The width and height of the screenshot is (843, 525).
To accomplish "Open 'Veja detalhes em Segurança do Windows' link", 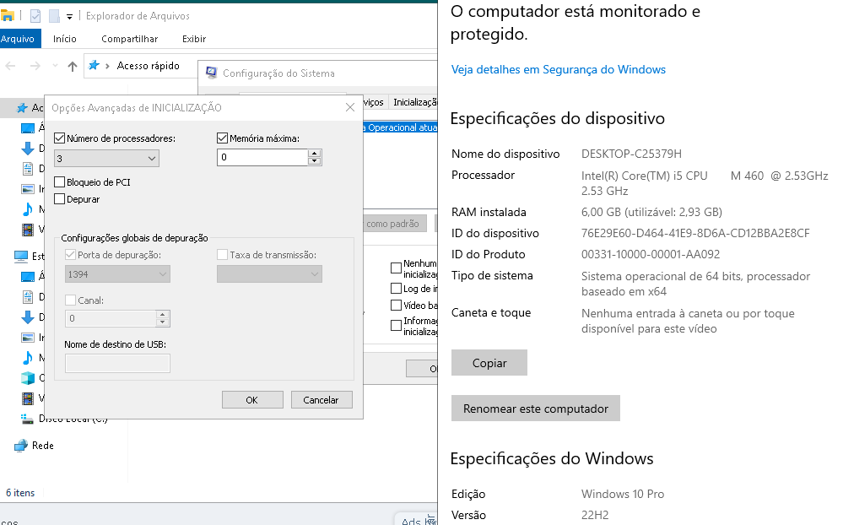I will click(558, 69).
